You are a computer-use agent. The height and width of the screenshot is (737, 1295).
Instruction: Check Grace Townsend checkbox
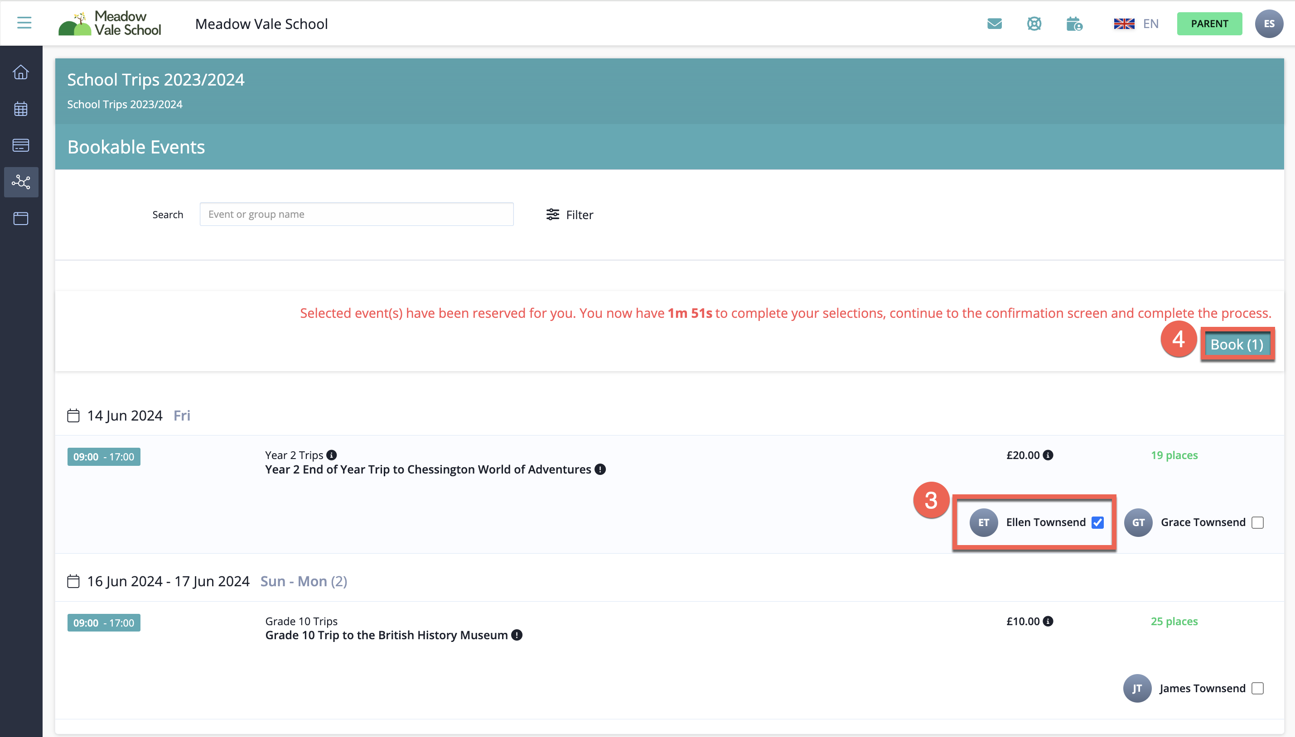[1257, 522]
